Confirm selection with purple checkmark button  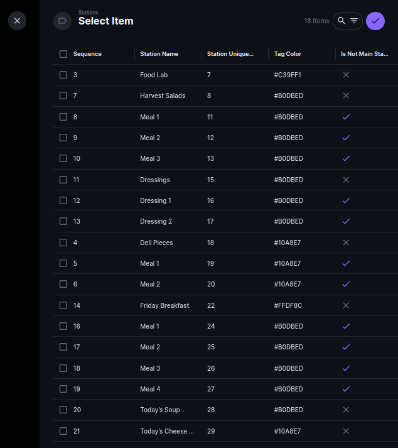tap(375, 21)
